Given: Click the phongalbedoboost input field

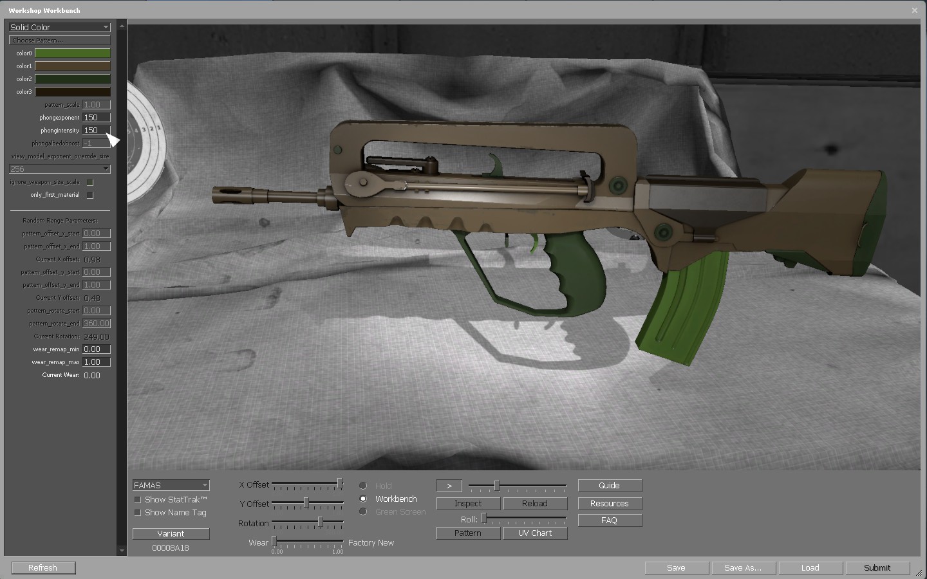Looking at the screenshot, I should pyautogui.click(x=97, y=143).
